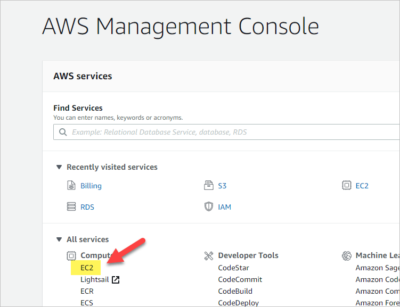Open CodeCommit under Developer Tools

[x=240, y=279]
